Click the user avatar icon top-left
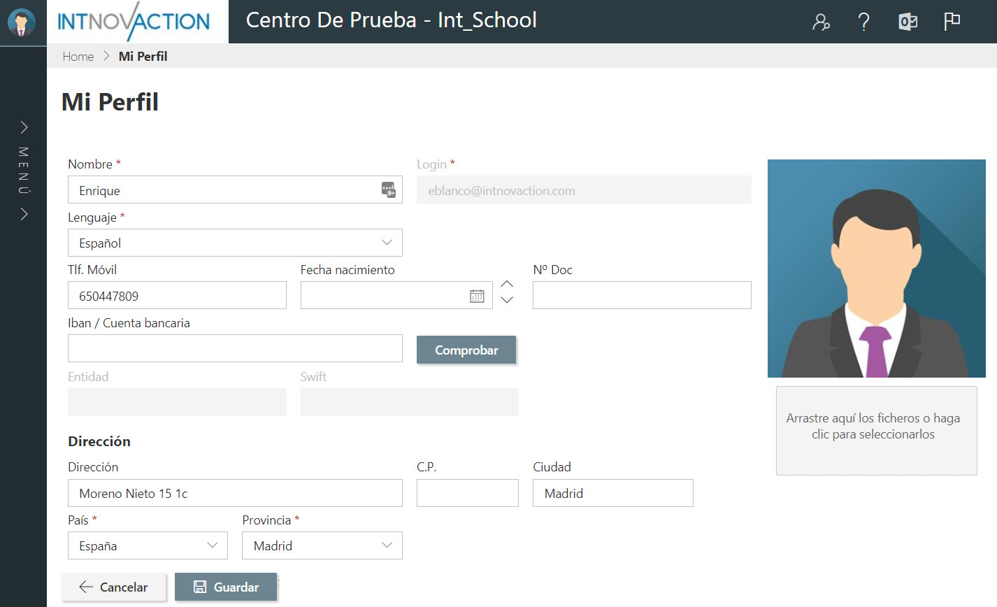997x607 pixels. click(22, 22)
